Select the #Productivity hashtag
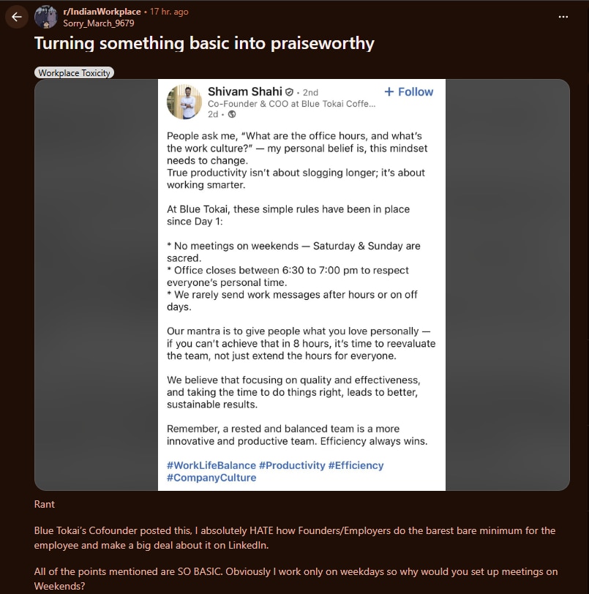The height and width of the screenshot is (594, 589). coord(291,465)
